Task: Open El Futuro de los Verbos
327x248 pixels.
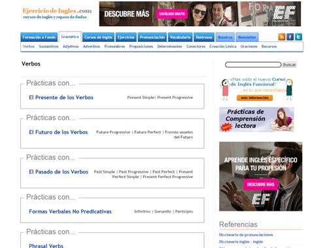Action: (58, 132)
